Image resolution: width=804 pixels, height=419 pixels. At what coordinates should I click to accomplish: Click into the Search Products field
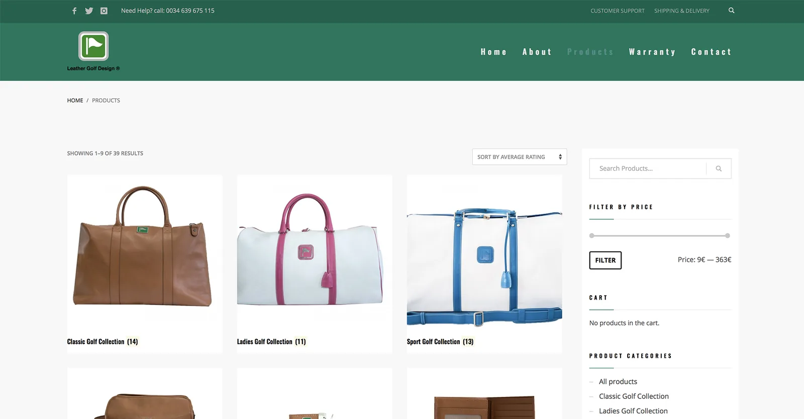tap(648, 169)
